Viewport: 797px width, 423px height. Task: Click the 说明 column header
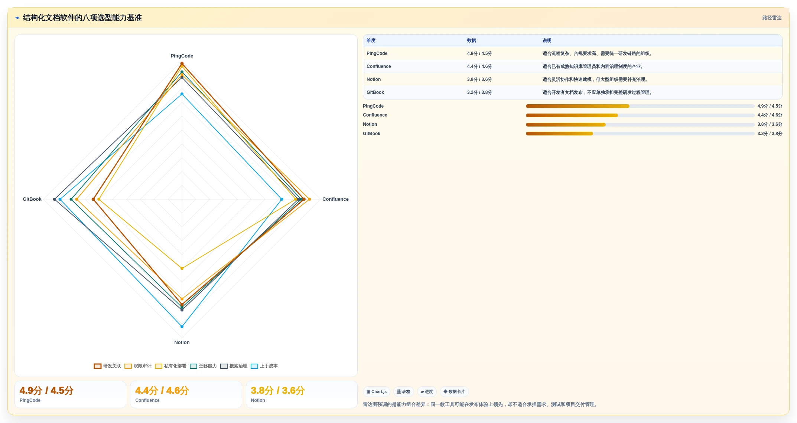(547, 41)
